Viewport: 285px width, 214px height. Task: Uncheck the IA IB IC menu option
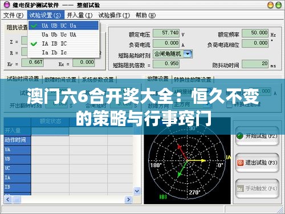point(63,43)
